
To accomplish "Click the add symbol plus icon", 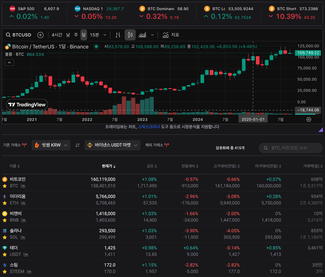I will [x=41, y=35].
